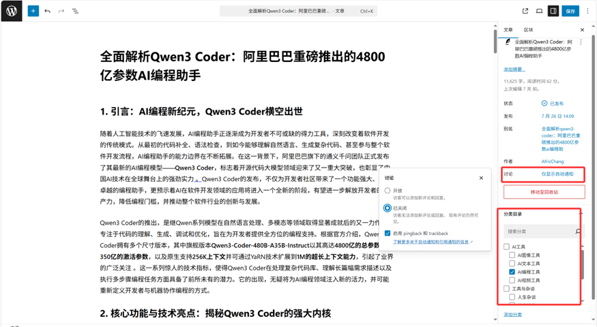Open the 了解更多关于自动通知 info link
597x327 pixels.
[433, 242]
